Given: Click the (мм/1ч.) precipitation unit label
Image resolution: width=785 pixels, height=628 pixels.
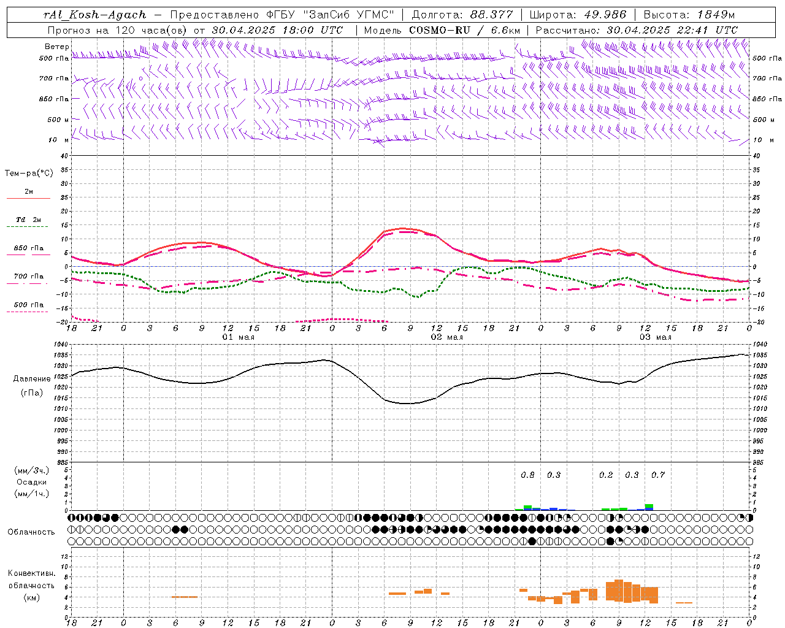Looking at the screenshot, I should [x=32, y=494].
